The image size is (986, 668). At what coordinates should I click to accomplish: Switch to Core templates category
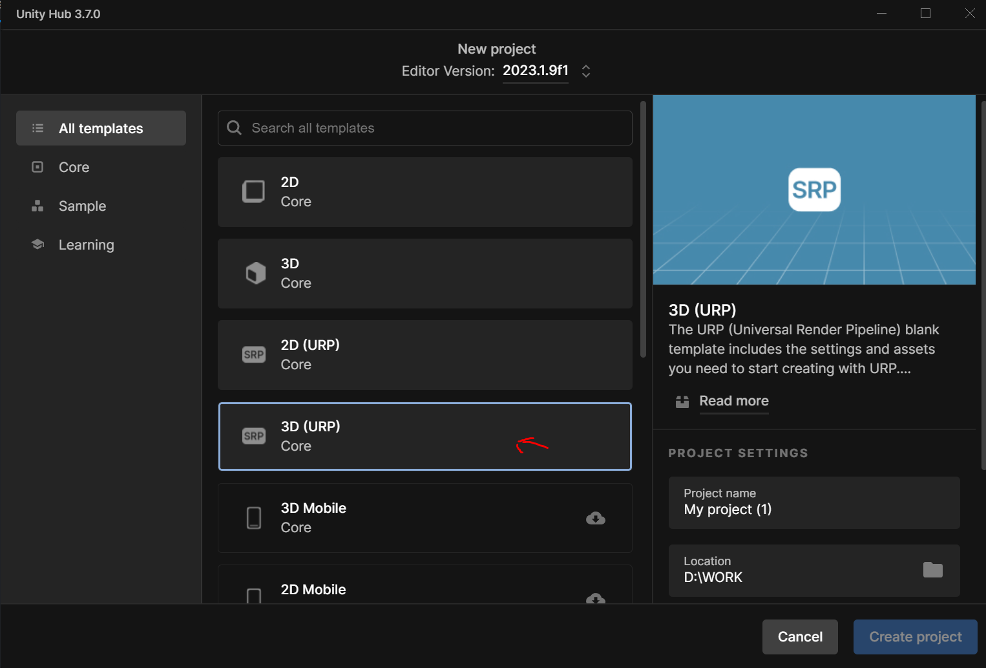click(74, 167)
